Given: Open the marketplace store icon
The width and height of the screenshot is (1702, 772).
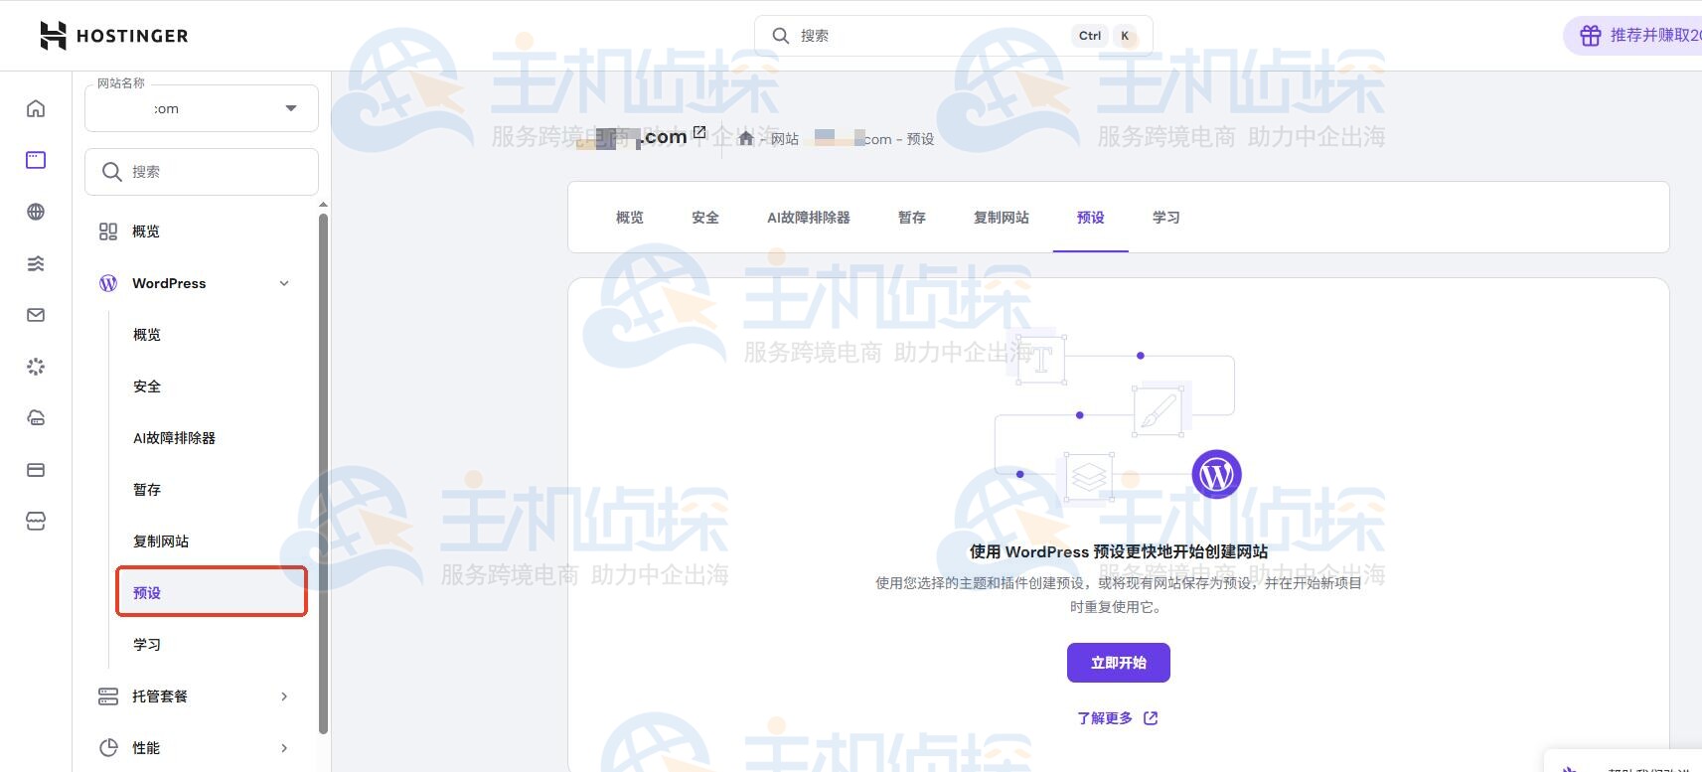Looking at the screenshot, I should click(36, 522).
